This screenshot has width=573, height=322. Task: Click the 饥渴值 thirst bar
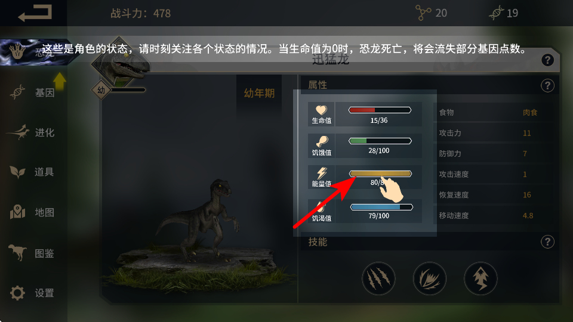(x=381, y=207)
